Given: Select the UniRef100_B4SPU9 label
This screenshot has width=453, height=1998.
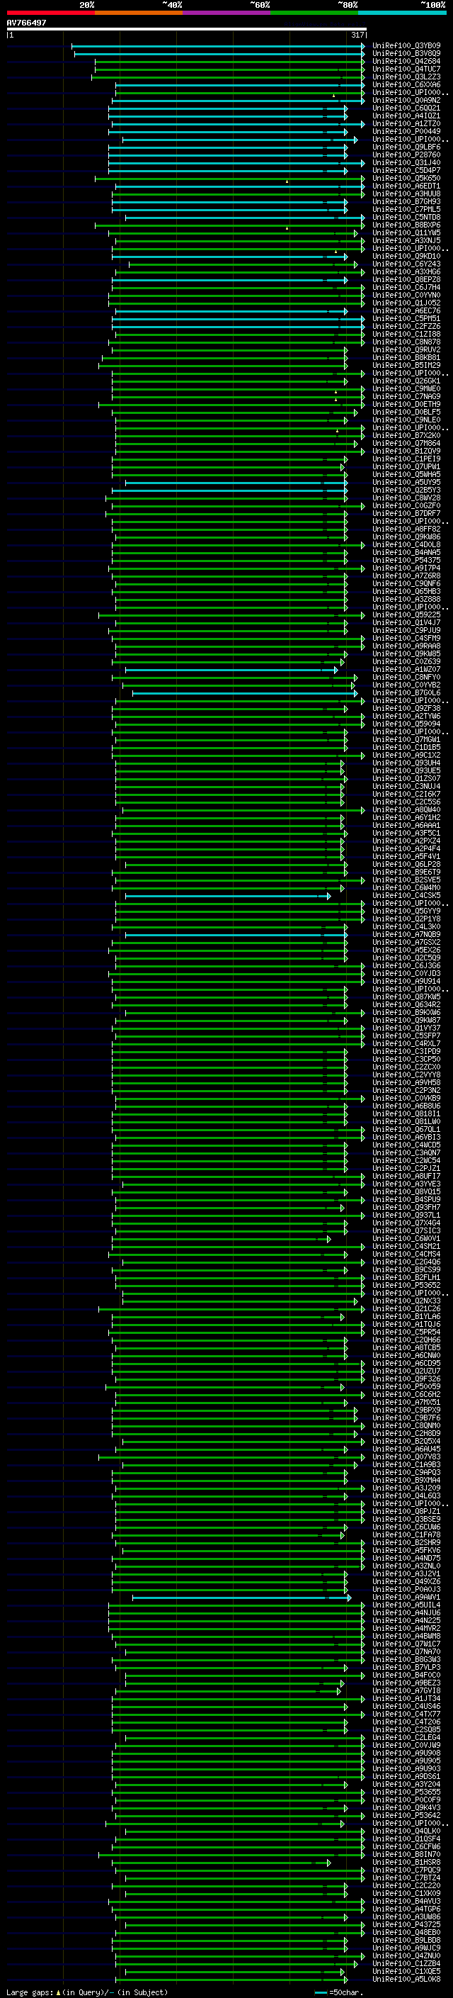Looking at the screenshot, I should [406, 1200].
